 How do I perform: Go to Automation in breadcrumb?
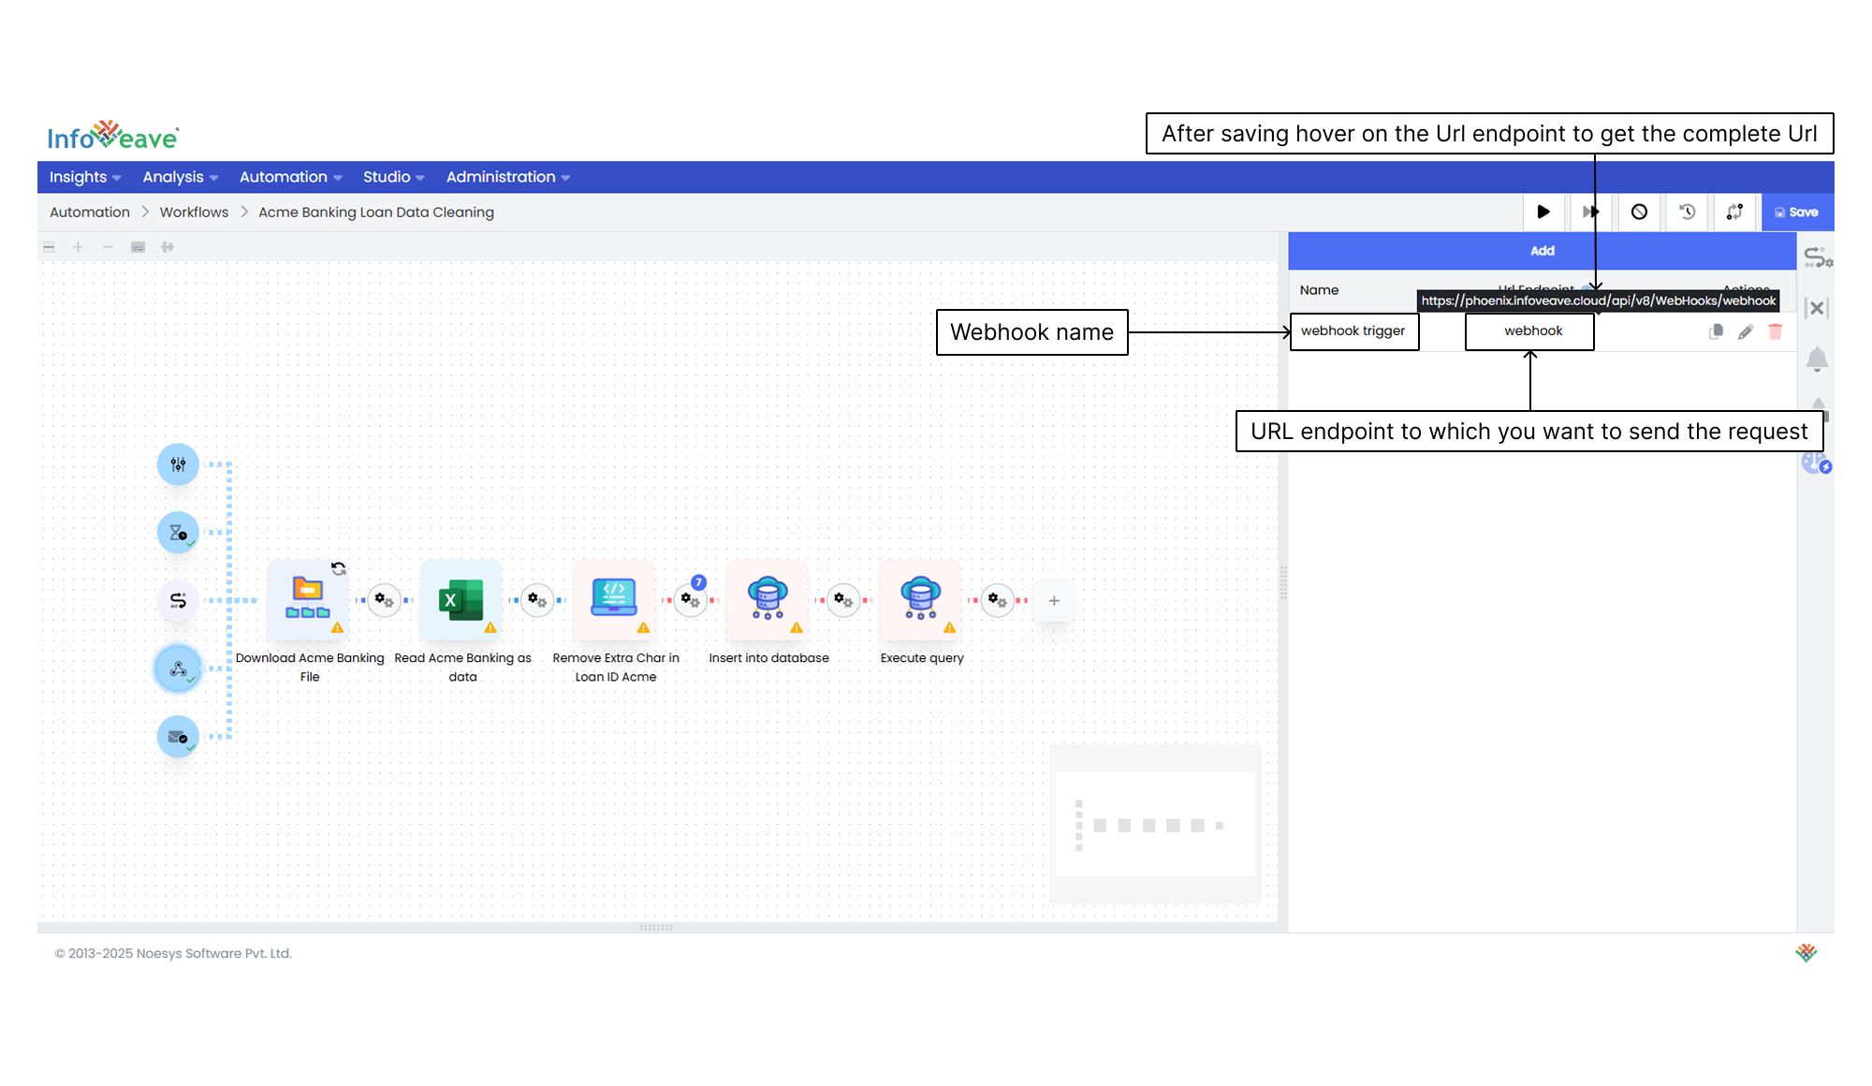(x=90, y=213)
